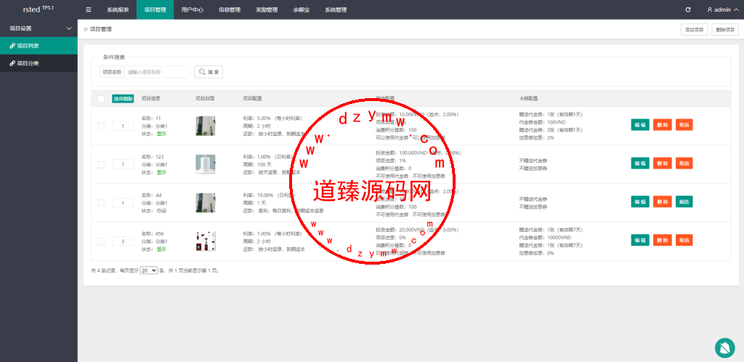Click 取消 for project 11
Screen dimensions: 744x362
(x=684, y=125)
